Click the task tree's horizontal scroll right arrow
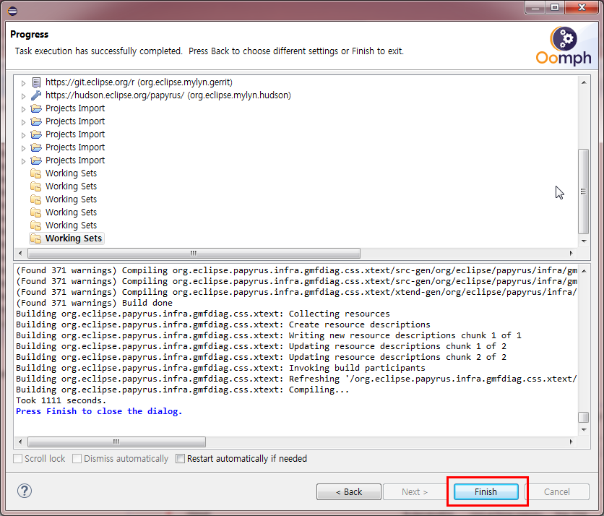The image size is (604, 516). tap(571, 253)
